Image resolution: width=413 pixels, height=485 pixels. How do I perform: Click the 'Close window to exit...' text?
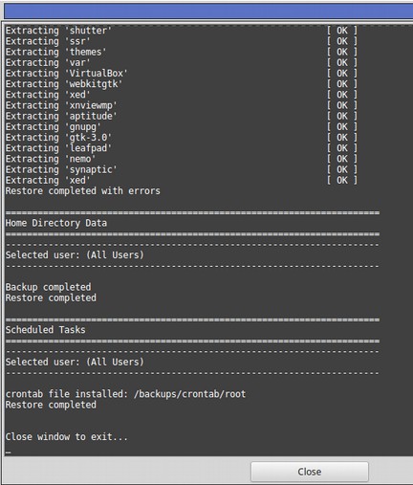[67, 436]
